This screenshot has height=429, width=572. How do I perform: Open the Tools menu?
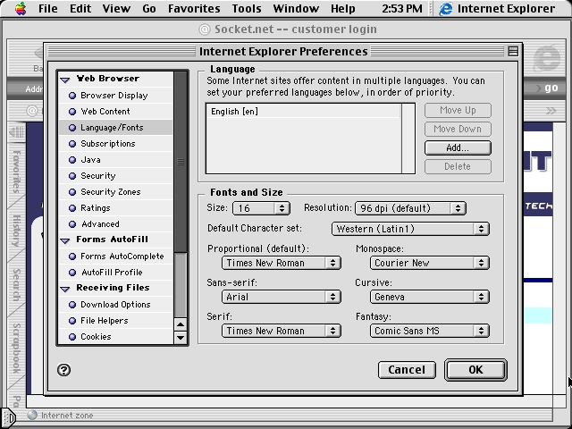coord(247,8)
